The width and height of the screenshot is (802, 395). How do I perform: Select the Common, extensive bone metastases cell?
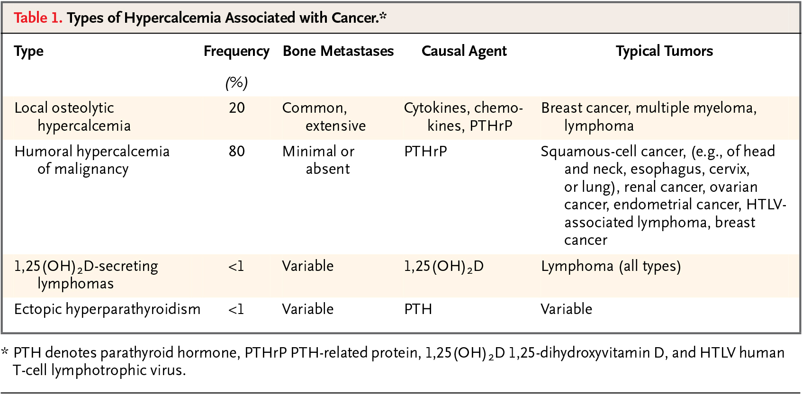click(324, 117)
